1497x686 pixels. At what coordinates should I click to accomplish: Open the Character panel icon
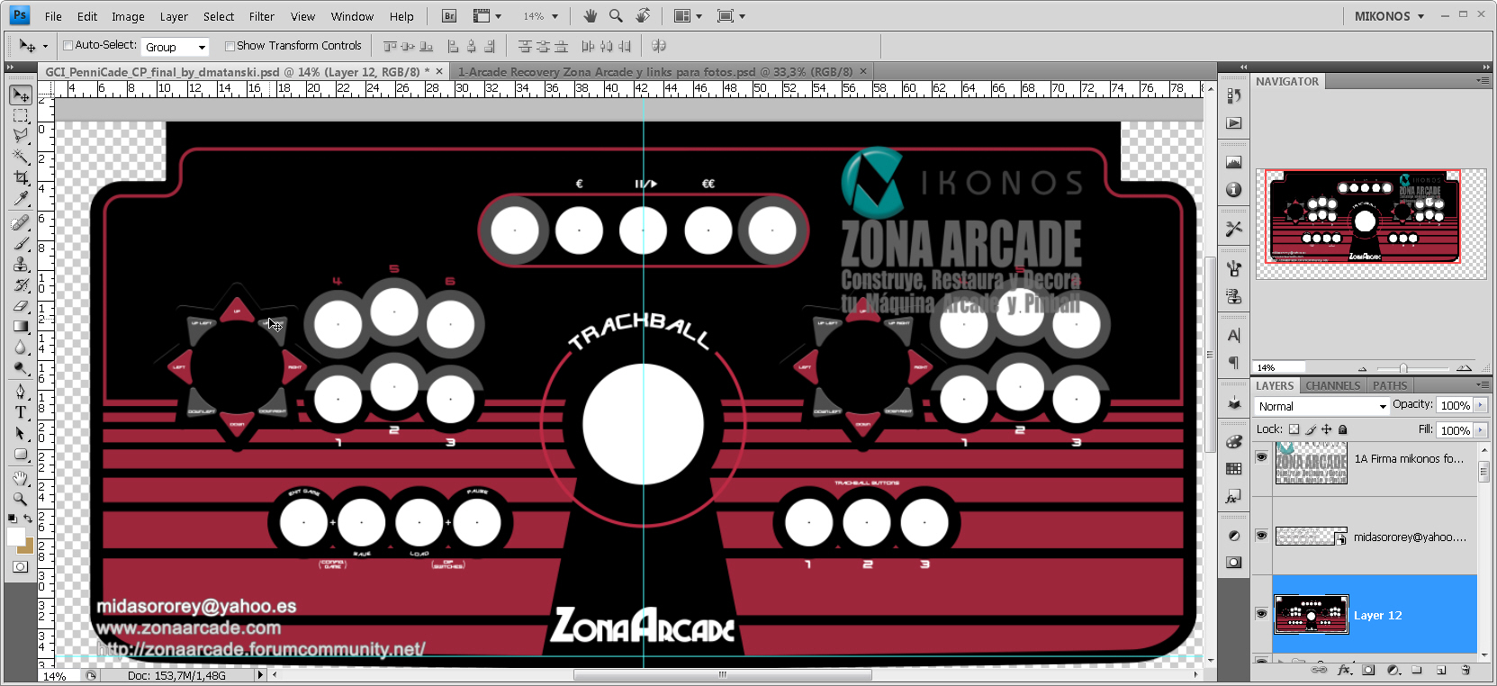1233,336
